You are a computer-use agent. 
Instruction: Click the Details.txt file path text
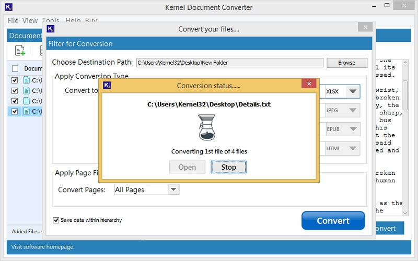[x=208, y=104]
